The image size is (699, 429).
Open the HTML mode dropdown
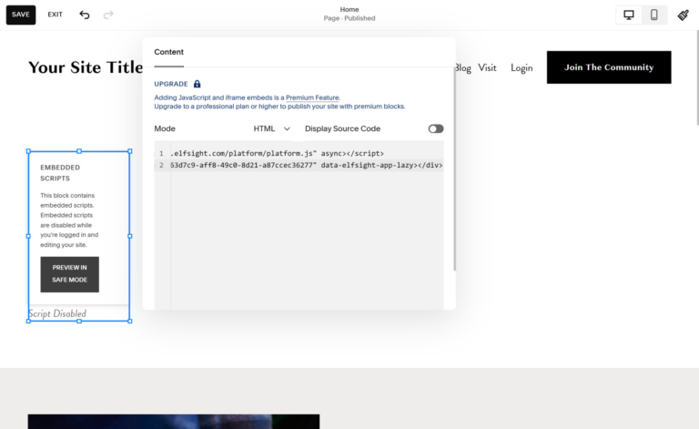tap(271, 128)
